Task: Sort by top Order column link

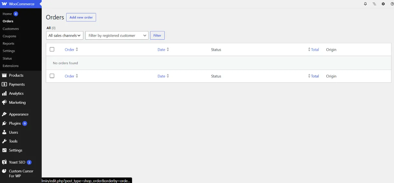Action: tap(69, 49)
